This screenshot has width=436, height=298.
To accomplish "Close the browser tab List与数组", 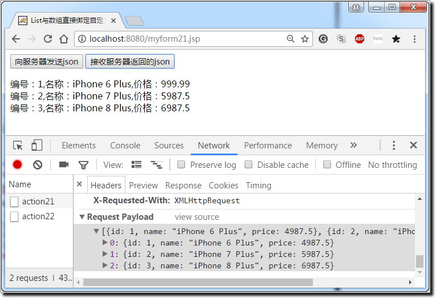I will click(113, 21).
